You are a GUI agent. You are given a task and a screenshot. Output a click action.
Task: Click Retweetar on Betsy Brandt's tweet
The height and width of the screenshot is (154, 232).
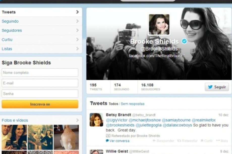click(187, 141)
